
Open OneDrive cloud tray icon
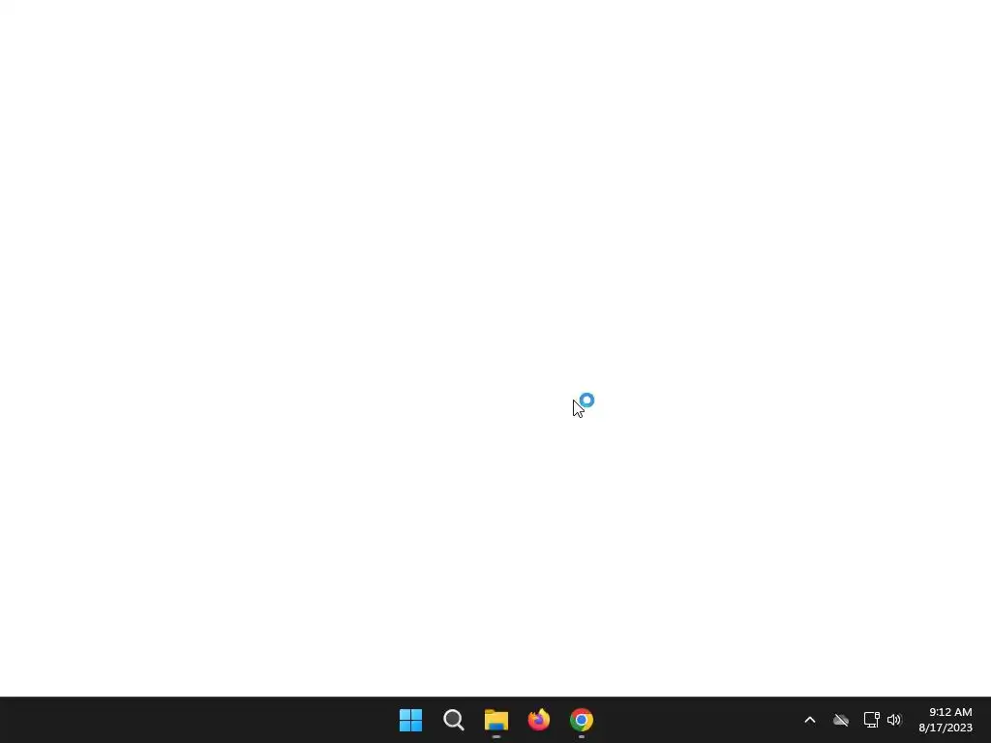click(x=841, y=720)
